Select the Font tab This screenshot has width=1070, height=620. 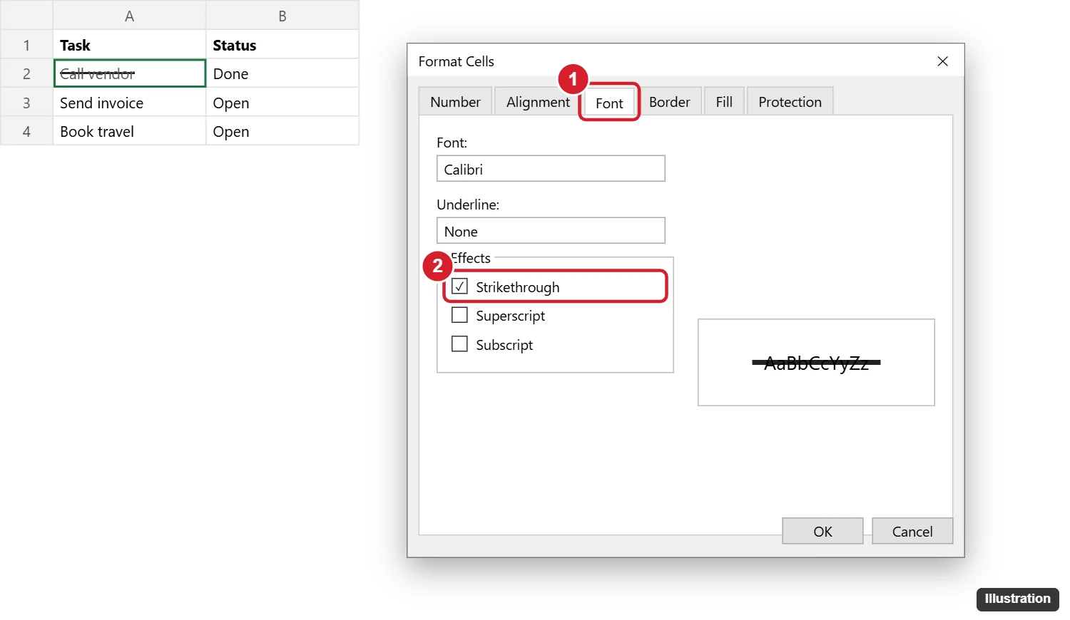pyautogui.click(x=609, y=103)
